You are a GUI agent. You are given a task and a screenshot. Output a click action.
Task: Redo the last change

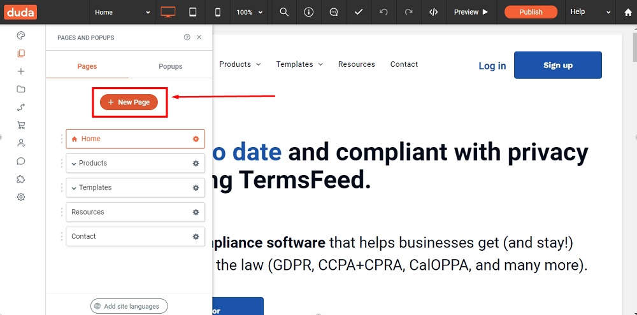pos(409,12)
